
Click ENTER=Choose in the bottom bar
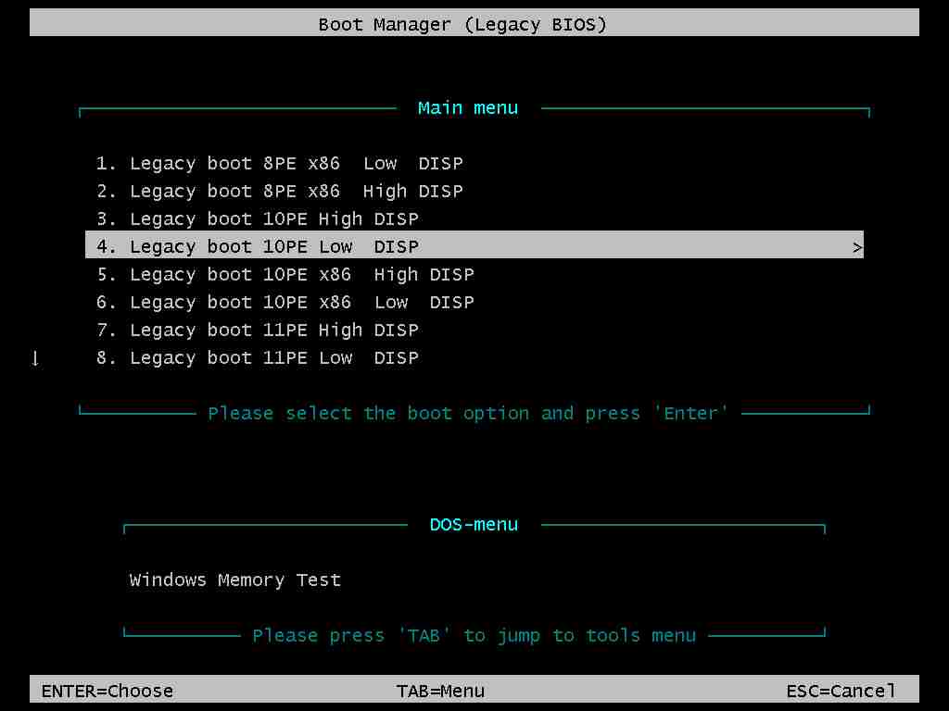(x=108, y=691)
